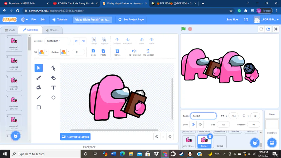Flip the costume vertically
Image resolution: width=281 pixels, height=158 pixels.
pyautogui.click(x=148, y=52)
